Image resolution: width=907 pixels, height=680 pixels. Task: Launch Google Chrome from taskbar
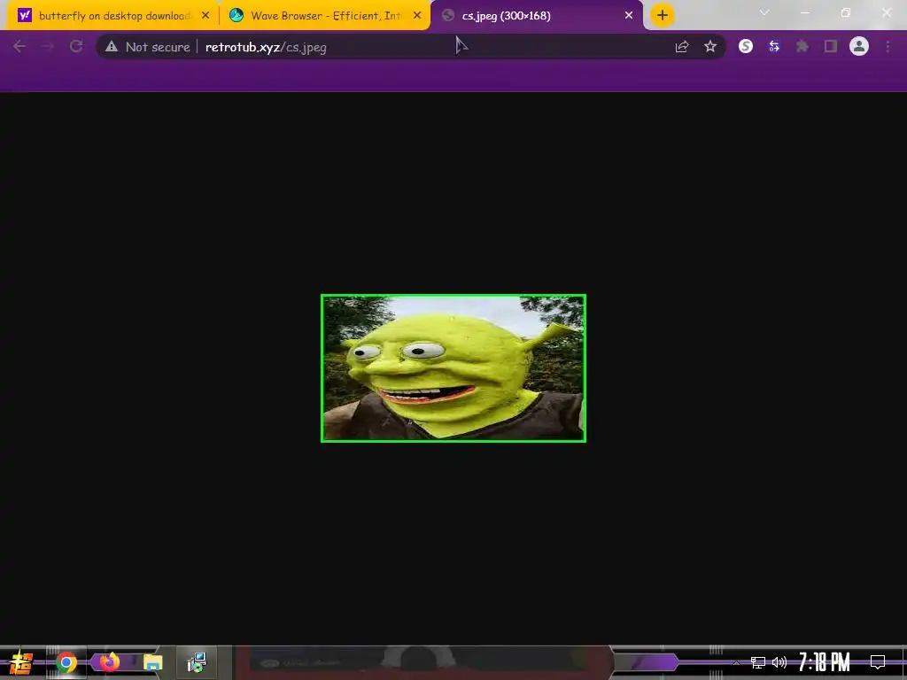pyautogui.click(x=66, y=662)
